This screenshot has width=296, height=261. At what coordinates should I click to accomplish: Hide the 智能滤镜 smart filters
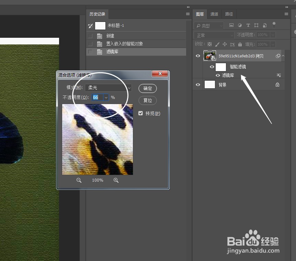point(212,67)
